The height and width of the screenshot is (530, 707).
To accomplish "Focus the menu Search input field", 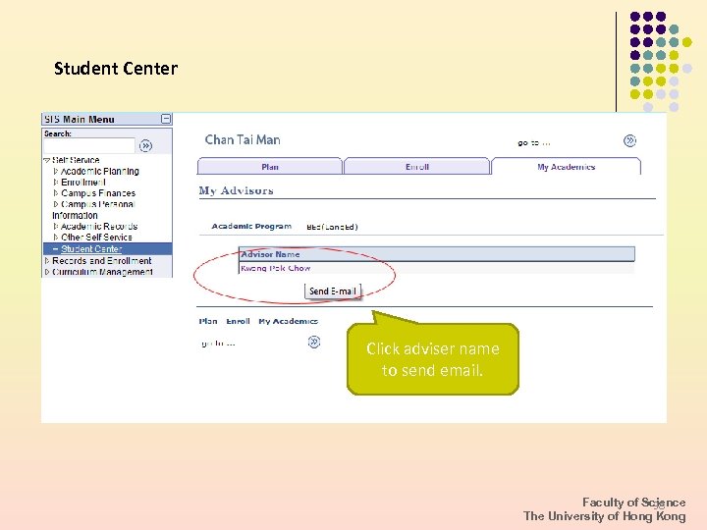I will click(x=89, y=145).
